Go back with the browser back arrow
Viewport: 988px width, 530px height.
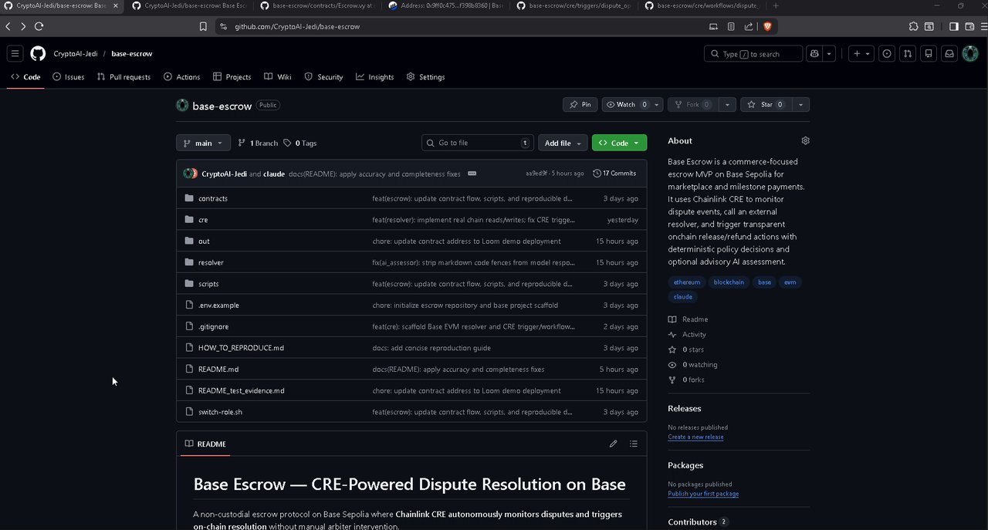click(8, 26)
